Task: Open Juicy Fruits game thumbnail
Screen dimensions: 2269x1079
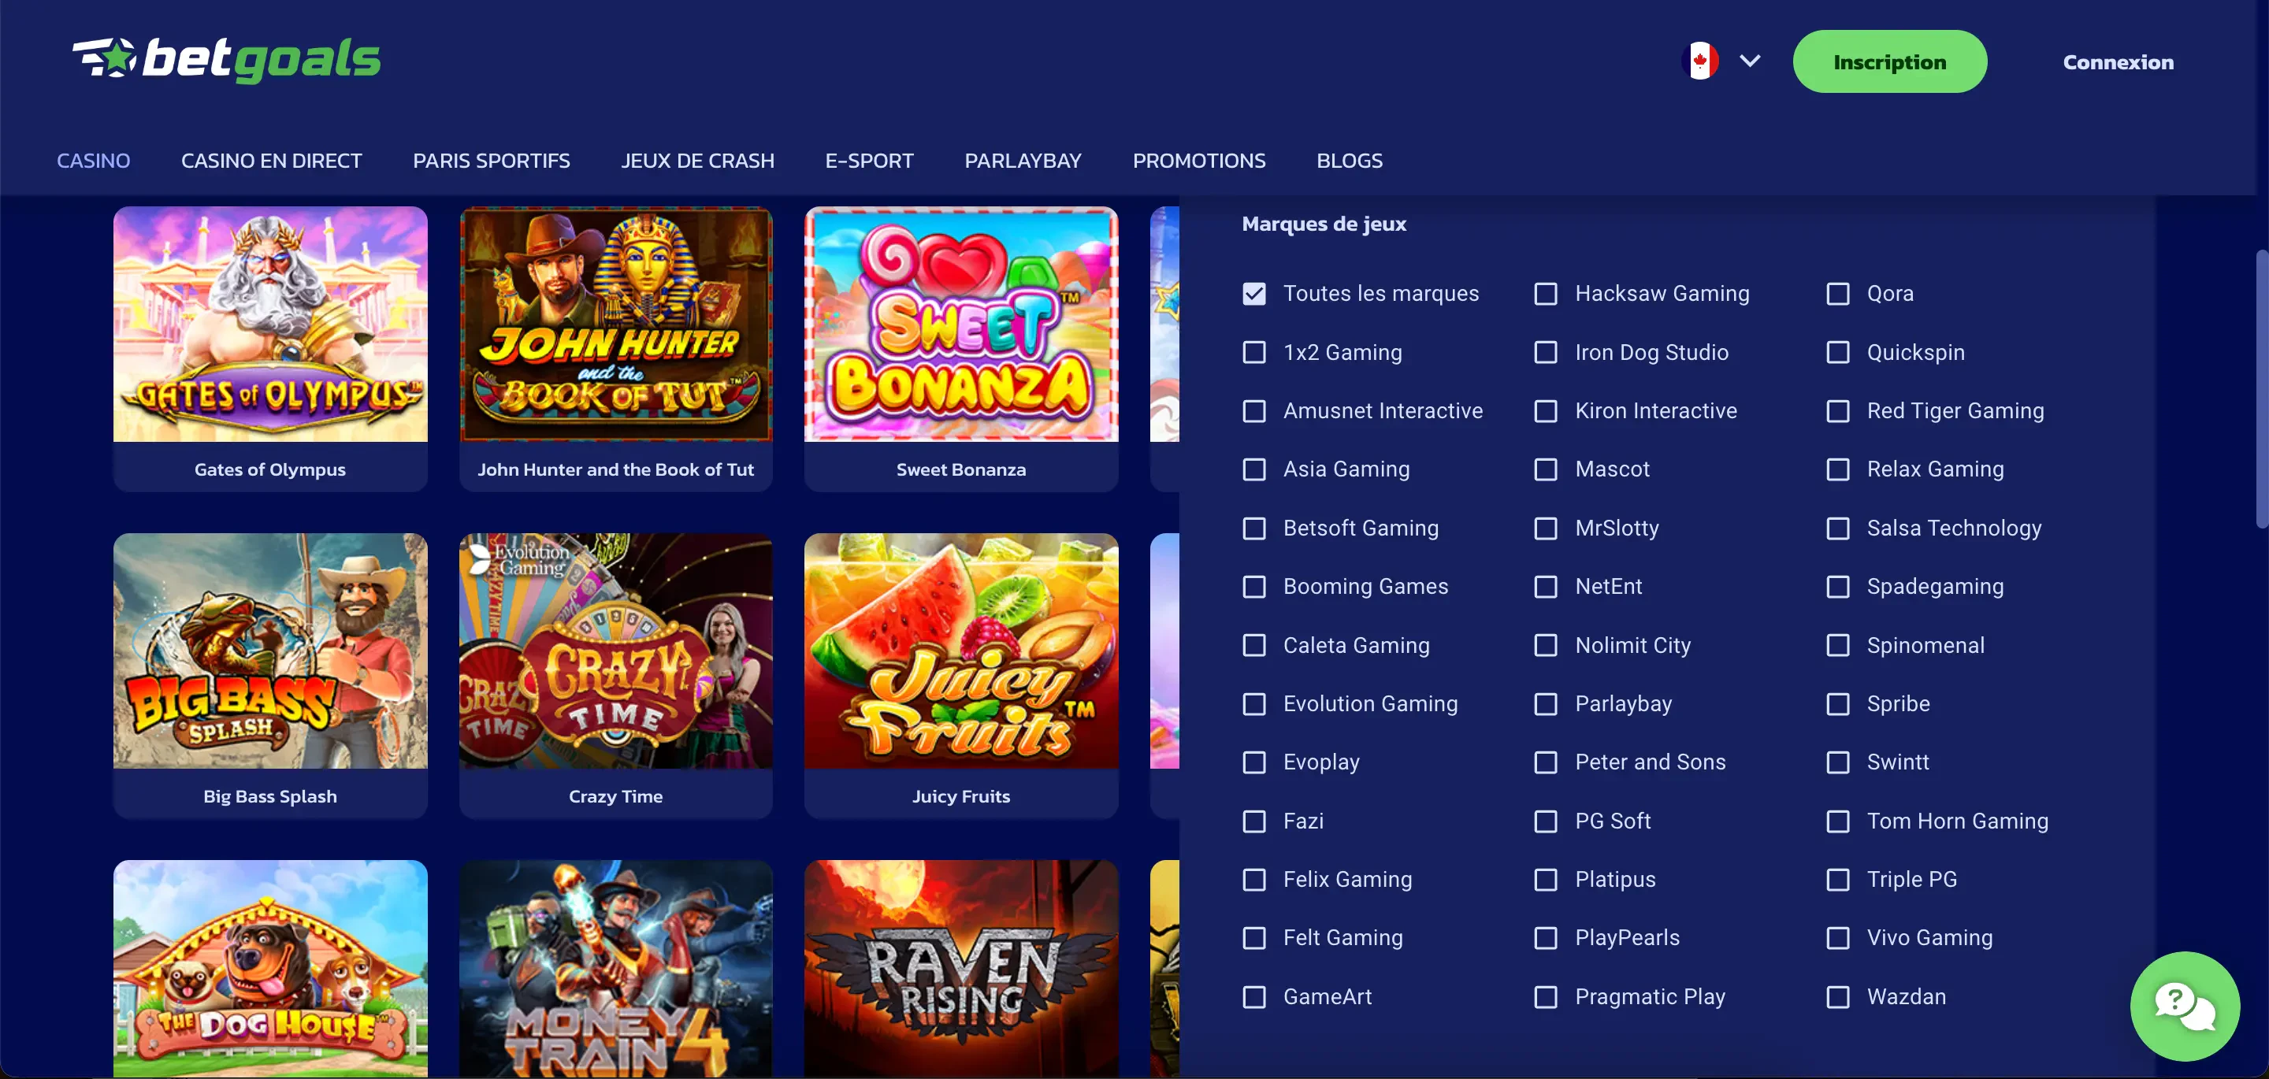Action: pyautogui.click(x=961, y=651)
